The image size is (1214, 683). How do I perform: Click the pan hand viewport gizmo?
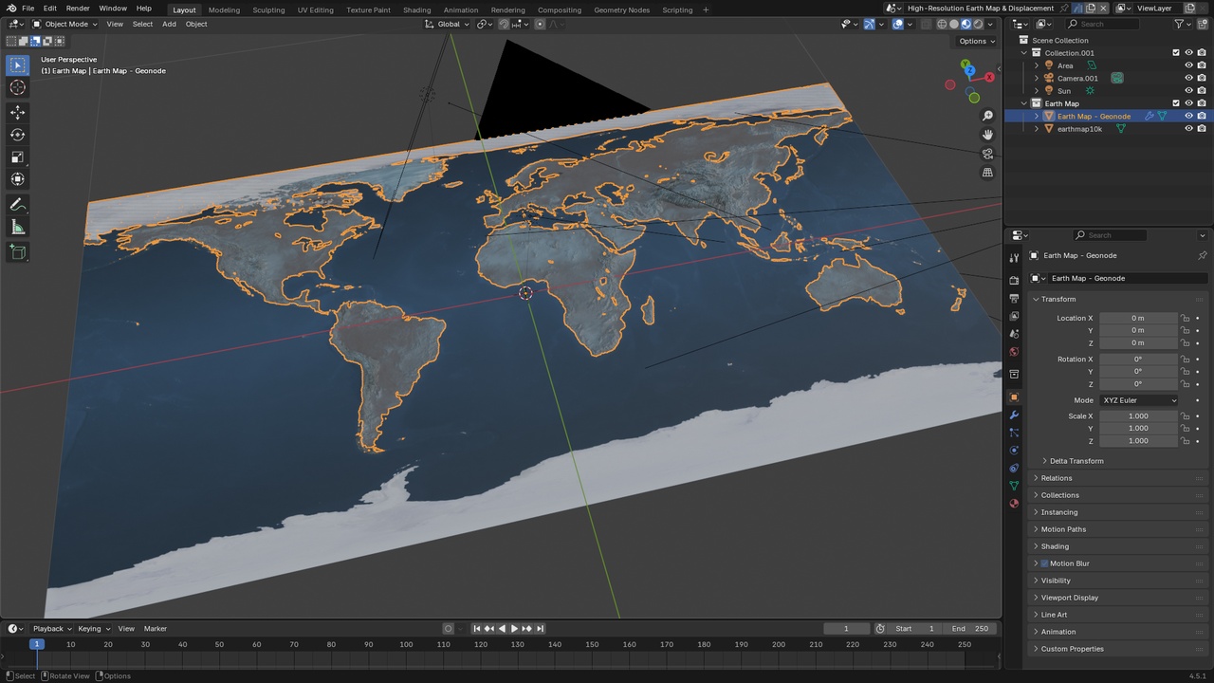tap(987, 135)
